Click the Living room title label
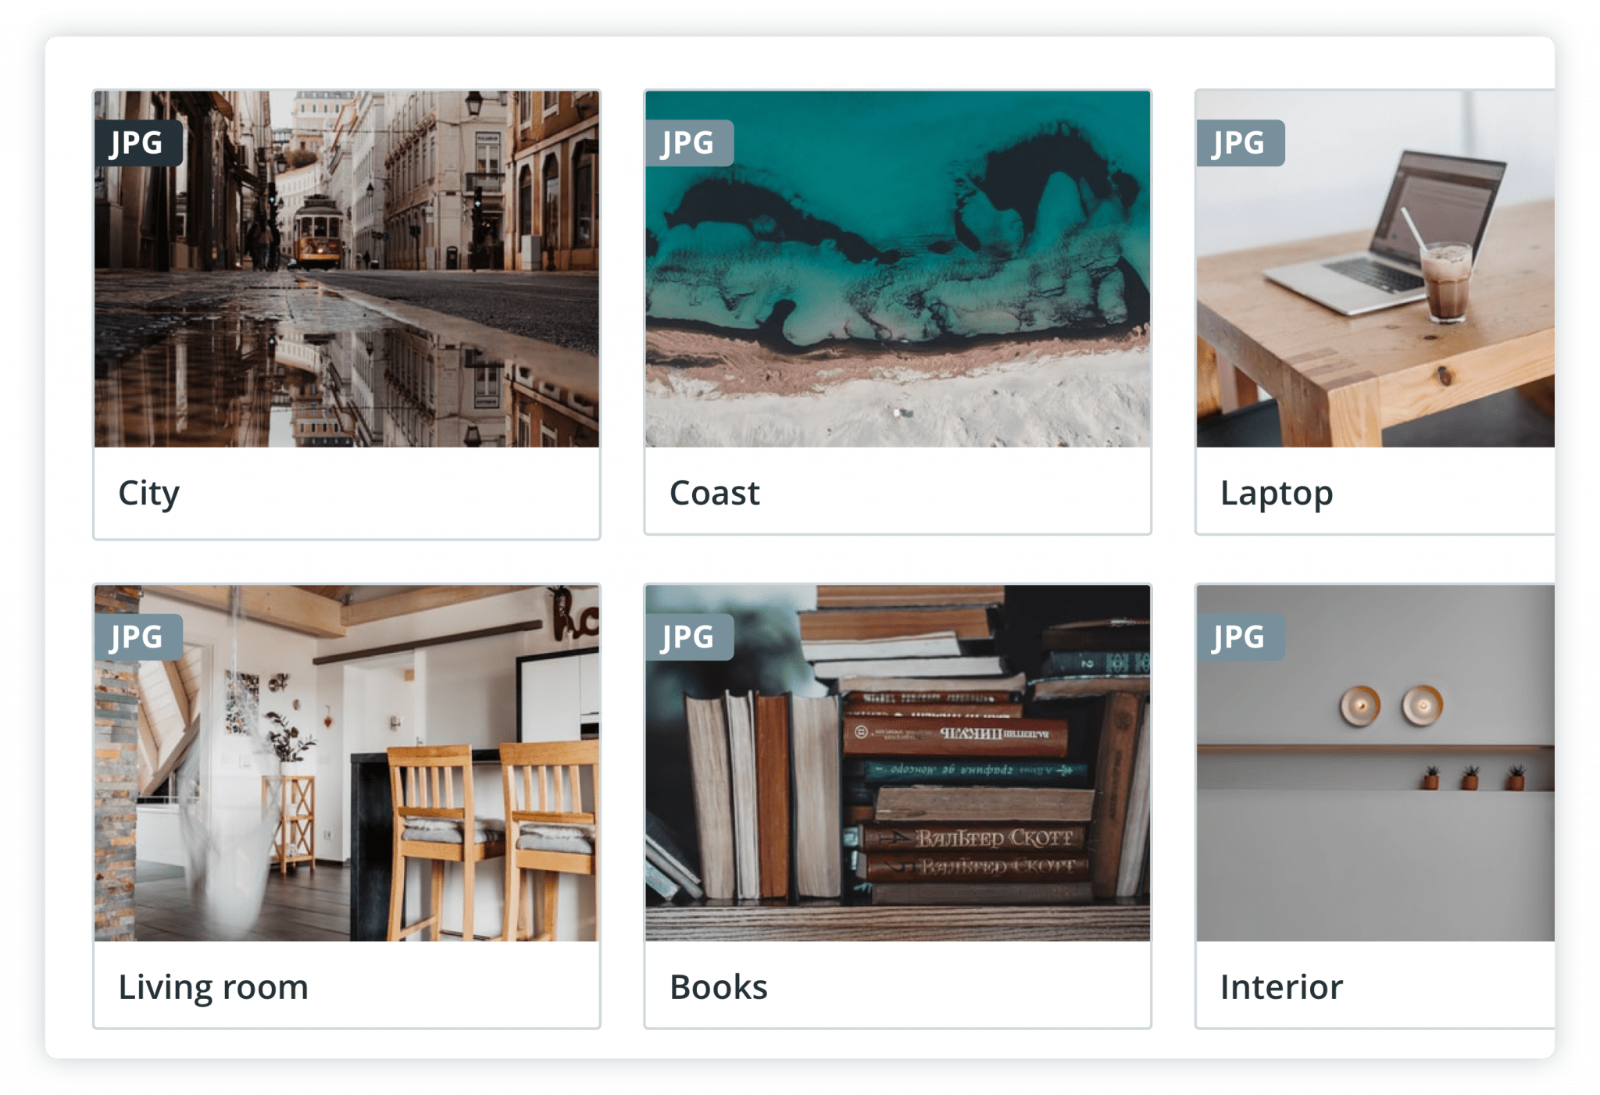The height and width of the screenshot is (1095, 1600). tap(212, 986)
